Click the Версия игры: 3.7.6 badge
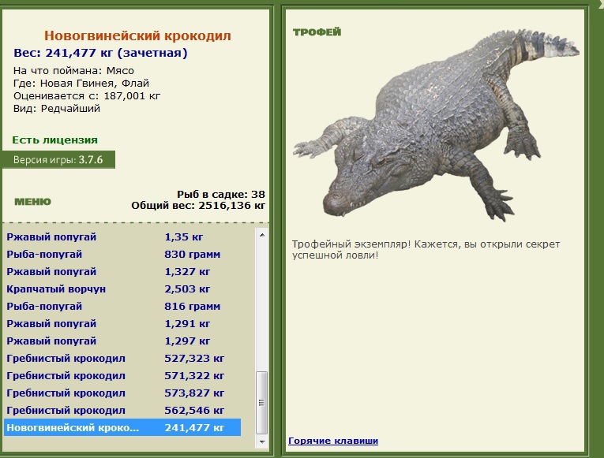 [x=58, y=159]
